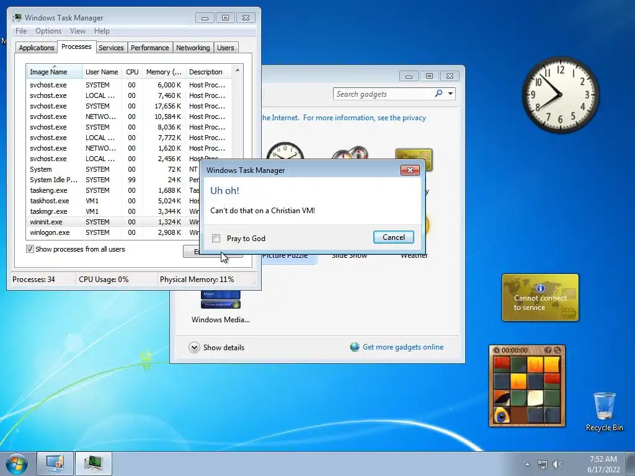Sort processes by Description column
The image size is (635, 476).
tap(208, 72)
